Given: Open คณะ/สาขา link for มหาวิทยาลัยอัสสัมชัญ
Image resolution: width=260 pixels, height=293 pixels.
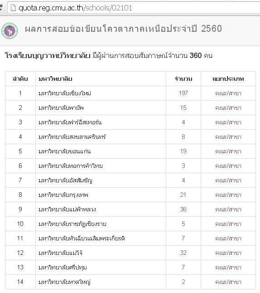Looking at the screenshot, I should point(228,180).
